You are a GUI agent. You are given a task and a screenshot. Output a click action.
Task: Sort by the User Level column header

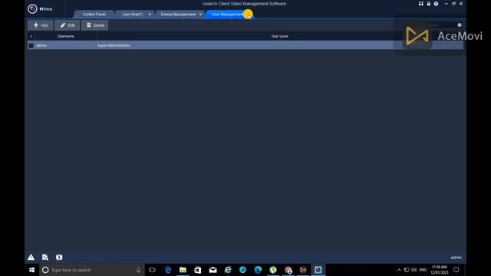click(x=279, y=36)
